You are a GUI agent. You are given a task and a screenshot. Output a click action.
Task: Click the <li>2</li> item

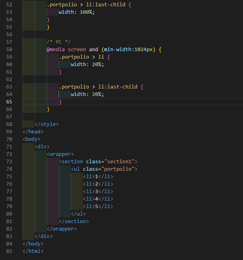coord(98,184)
